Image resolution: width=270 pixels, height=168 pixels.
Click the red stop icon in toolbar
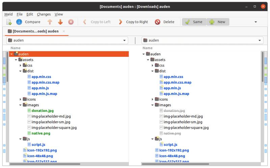point(71,22)
